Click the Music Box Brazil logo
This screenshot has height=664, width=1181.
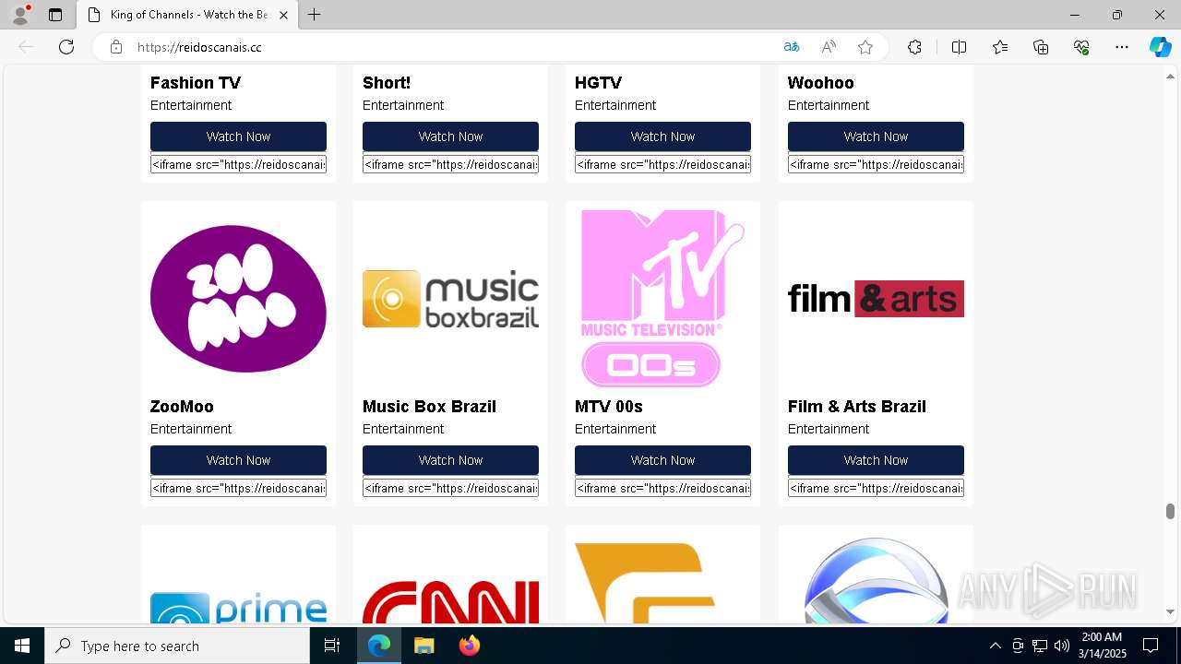coord(450,299)
